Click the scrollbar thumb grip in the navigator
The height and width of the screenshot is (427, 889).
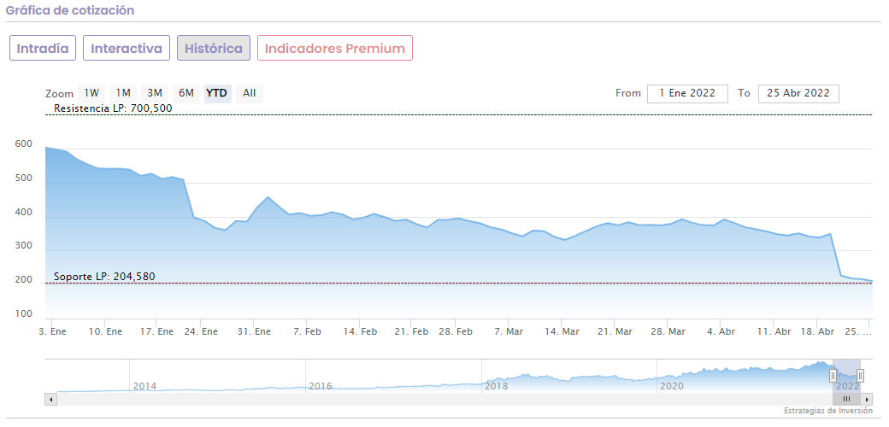point(846,399)
